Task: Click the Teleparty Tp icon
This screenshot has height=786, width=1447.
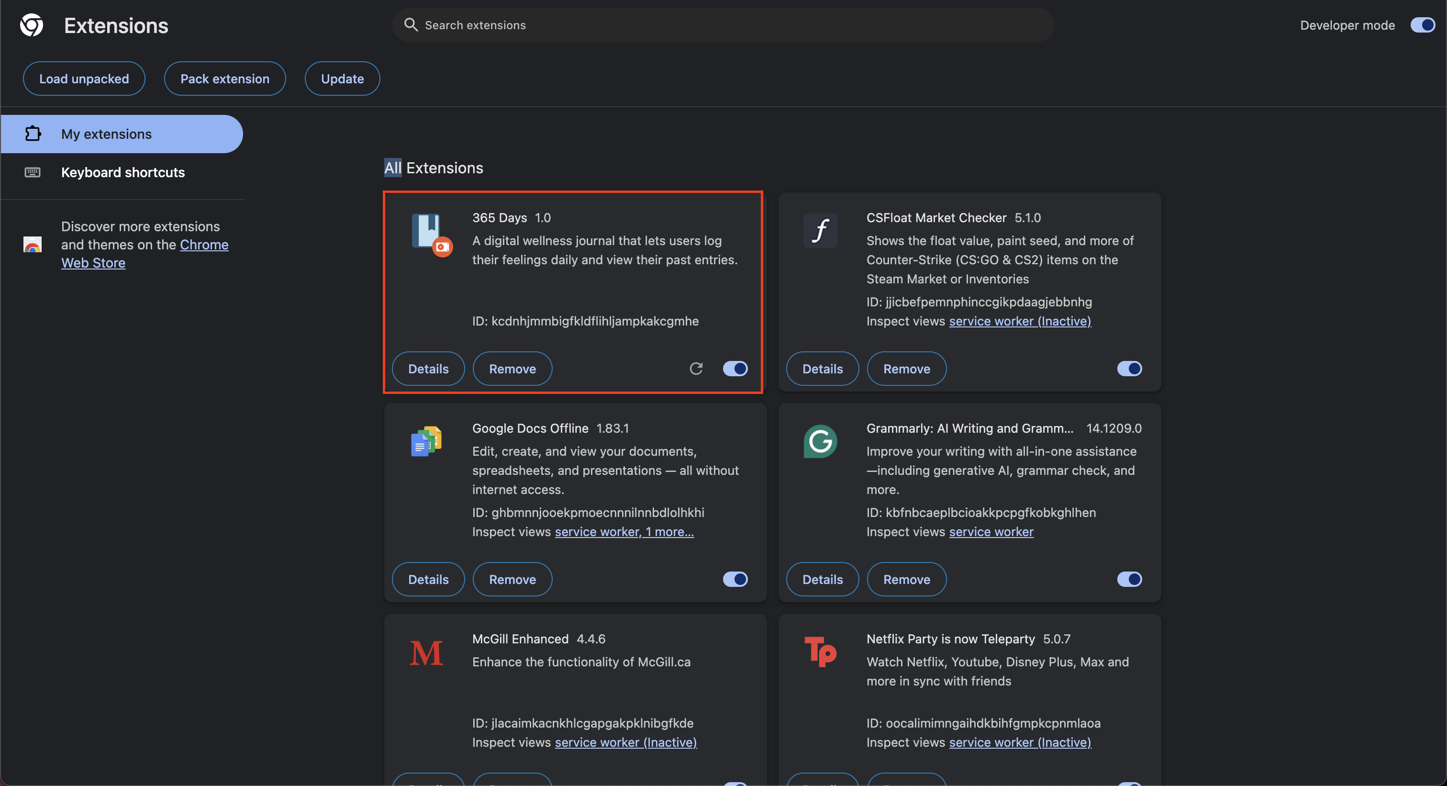Action: click(x=820, y=651)
